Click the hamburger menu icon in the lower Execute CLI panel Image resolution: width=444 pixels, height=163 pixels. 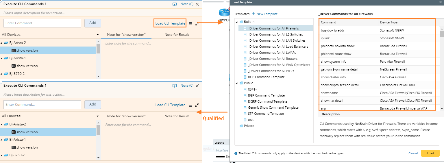pyautogui.click(x=190, y=105)
